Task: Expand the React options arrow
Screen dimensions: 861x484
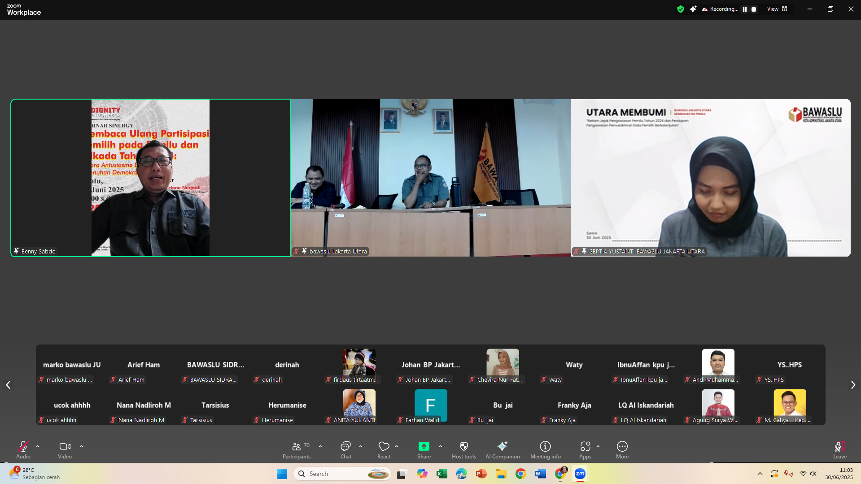Action: pos(397,447)
